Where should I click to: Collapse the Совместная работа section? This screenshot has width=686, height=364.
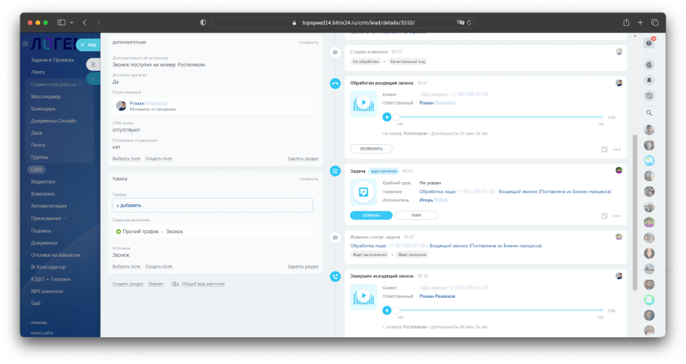point(56,84)
